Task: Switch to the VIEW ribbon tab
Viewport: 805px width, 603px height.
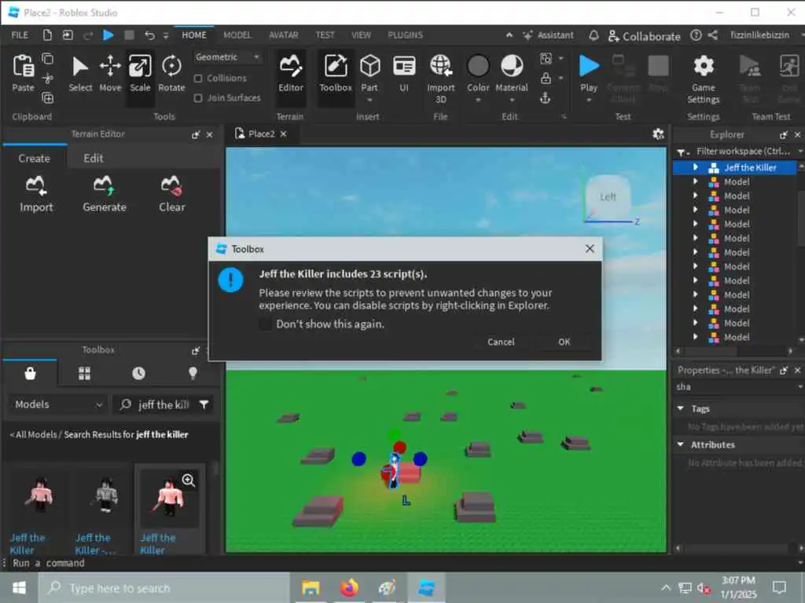Action: click(361, 35)
